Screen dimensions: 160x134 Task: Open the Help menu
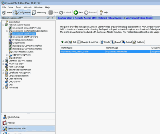[47, 8]
